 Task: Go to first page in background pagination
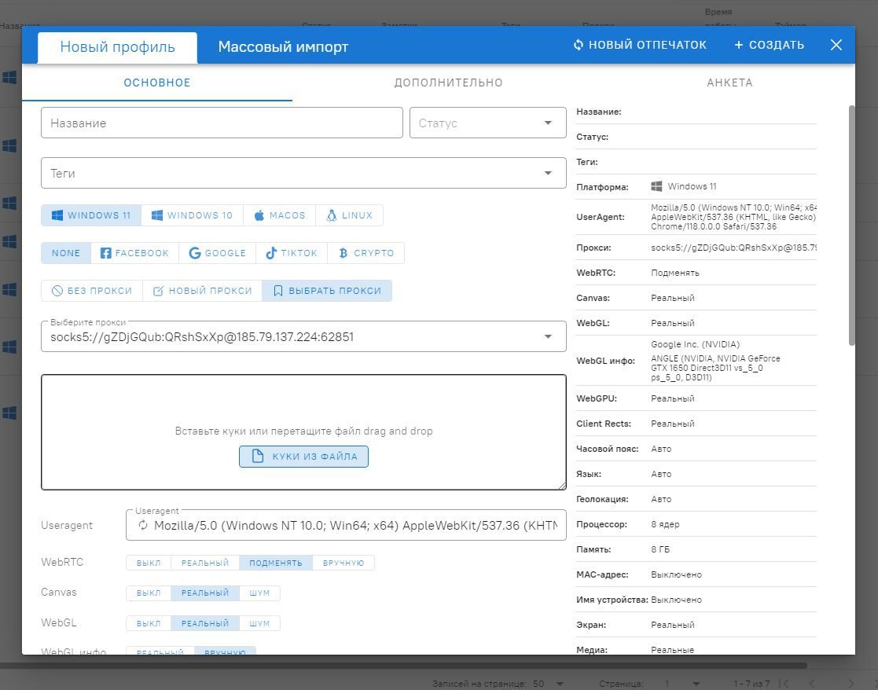click(784, 684)
